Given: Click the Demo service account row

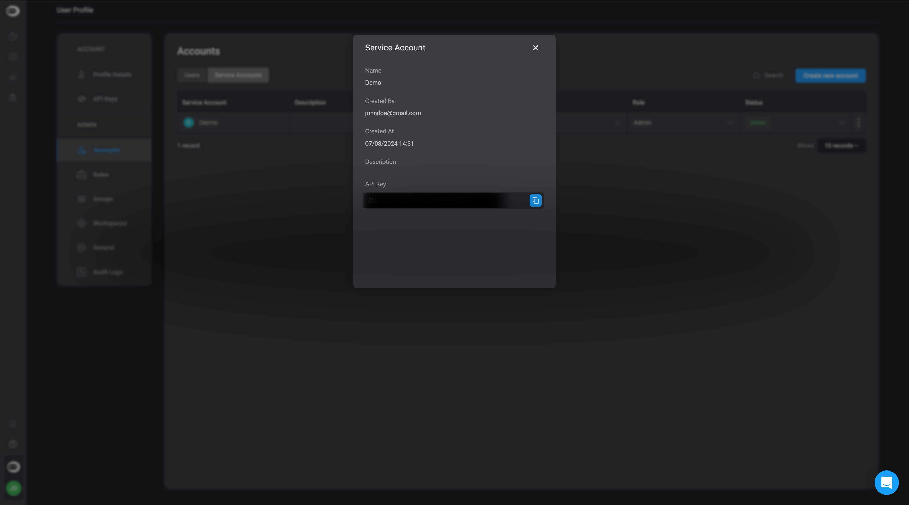Looking at the screenshot, I should (233, 123).
